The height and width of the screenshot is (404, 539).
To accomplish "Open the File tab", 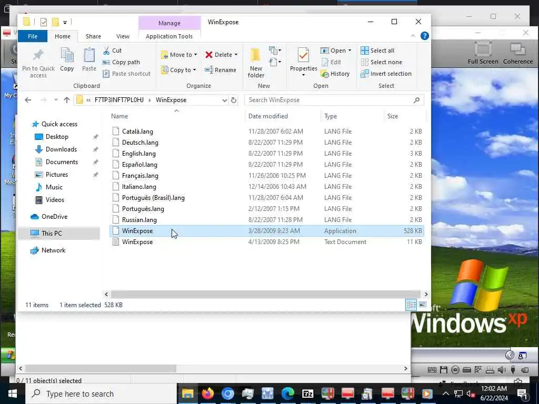I will point(33,36).
